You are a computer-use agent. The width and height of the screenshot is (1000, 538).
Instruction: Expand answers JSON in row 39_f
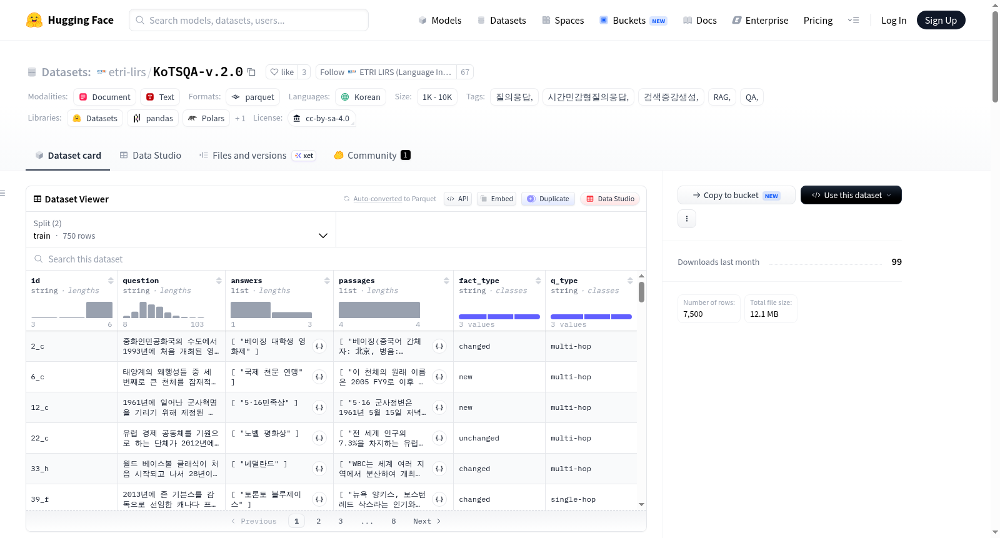pos(319,499)
